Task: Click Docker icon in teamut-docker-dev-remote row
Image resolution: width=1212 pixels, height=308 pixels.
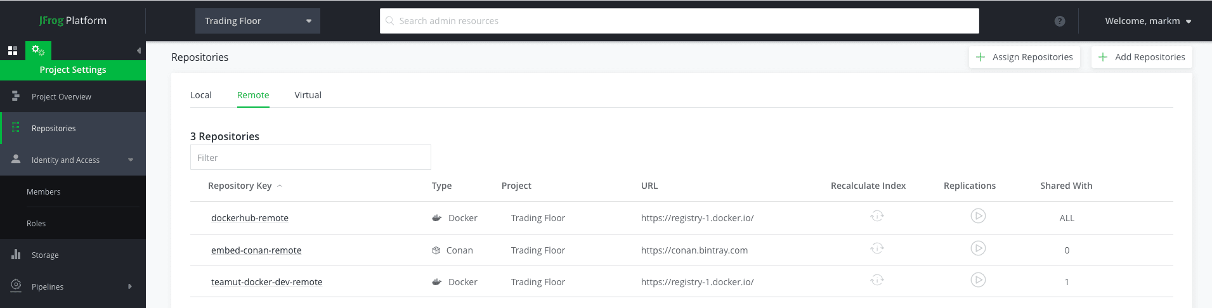Action: [436, 282]
